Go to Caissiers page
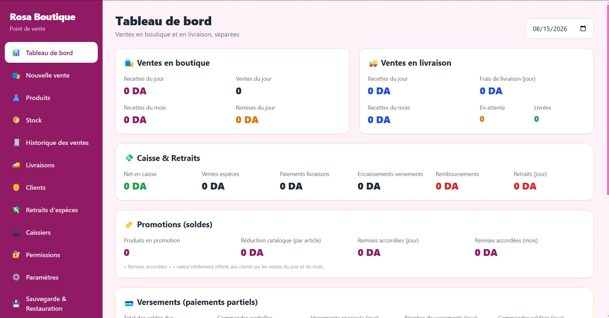This screenshot has width=609, height=318. [51, 232]
